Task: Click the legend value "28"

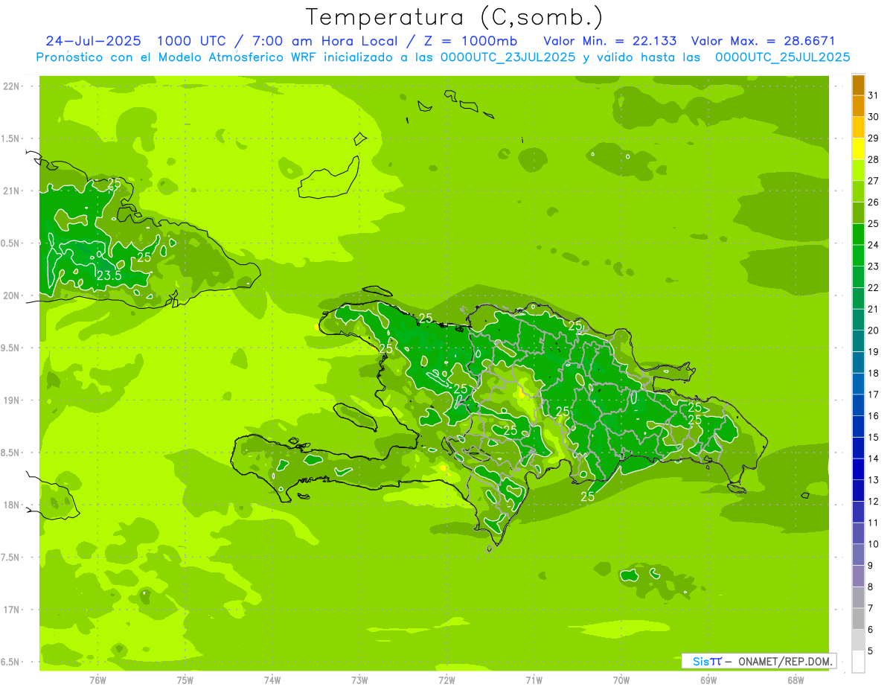Action: click(874, 159)
